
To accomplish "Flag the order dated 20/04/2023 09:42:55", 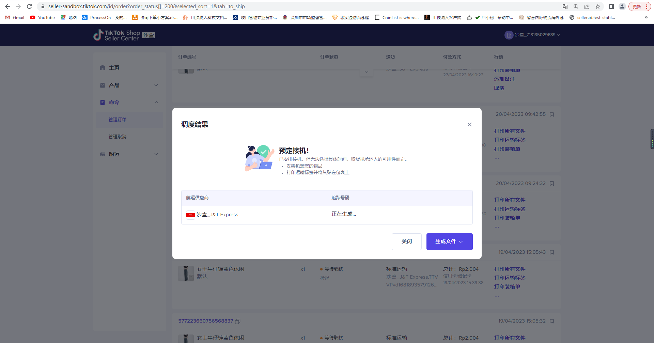I will click(x=552, y=114).
